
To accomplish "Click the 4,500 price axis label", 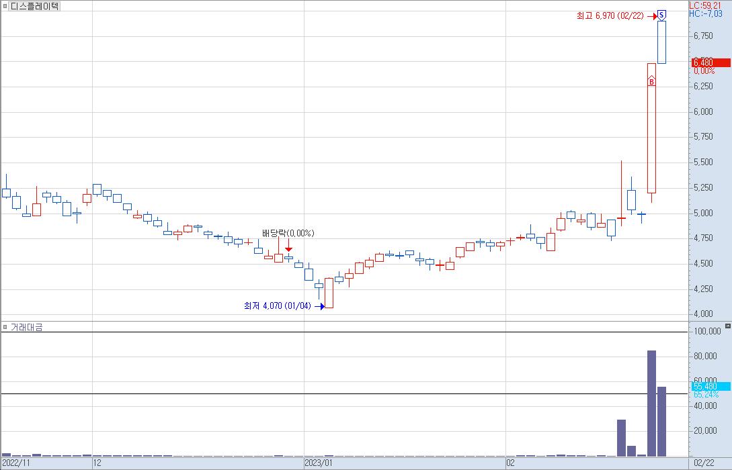I will [x=703, y=263].
